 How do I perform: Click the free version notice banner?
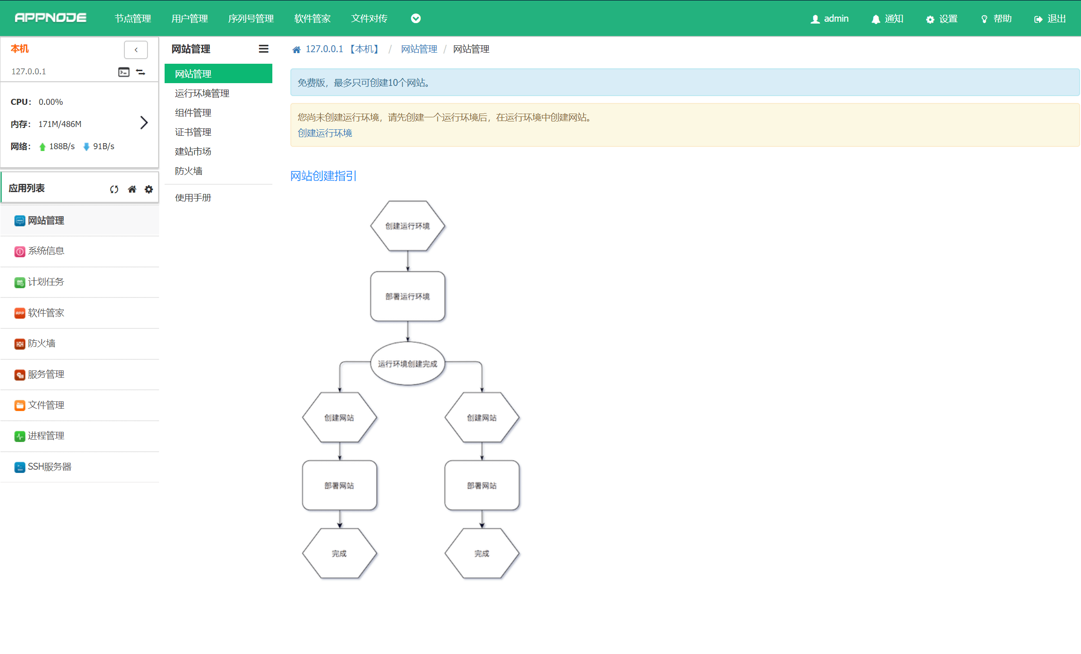pyautogui.click(x=685, y=83)
